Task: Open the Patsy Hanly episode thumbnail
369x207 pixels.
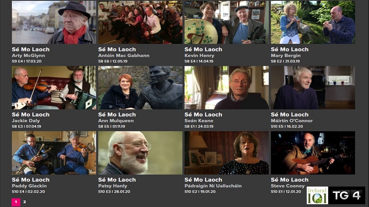Action: [140, 153]
